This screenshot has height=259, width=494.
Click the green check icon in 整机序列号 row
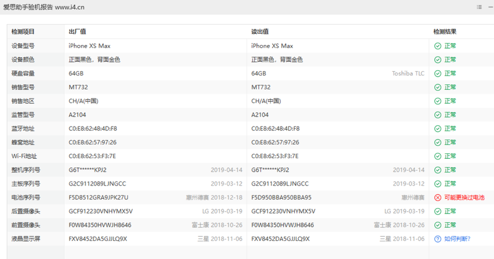437,170
